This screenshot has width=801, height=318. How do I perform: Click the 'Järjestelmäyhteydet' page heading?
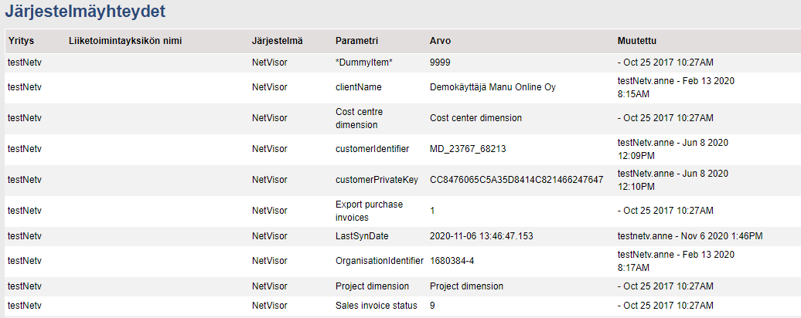tap(84, 12)
